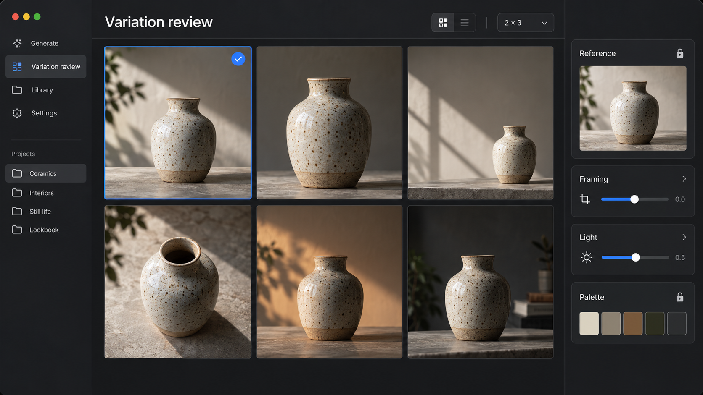This screenshot has width=703, height=395.
Task: Expand the Light panel chevron
Action: [x=684, y=237]
